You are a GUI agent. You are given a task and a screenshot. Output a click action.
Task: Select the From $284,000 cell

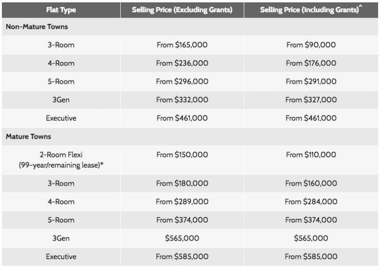pyautogui.click(x=311, y=202)
